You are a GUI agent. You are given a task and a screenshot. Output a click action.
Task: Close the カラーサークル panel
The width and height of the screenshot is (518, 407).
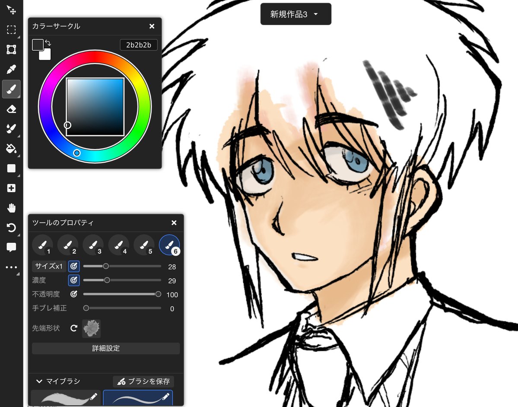pos(152,26)
